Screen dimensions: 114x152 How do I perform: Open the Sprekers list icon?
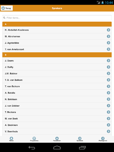[x=80, y=138]
